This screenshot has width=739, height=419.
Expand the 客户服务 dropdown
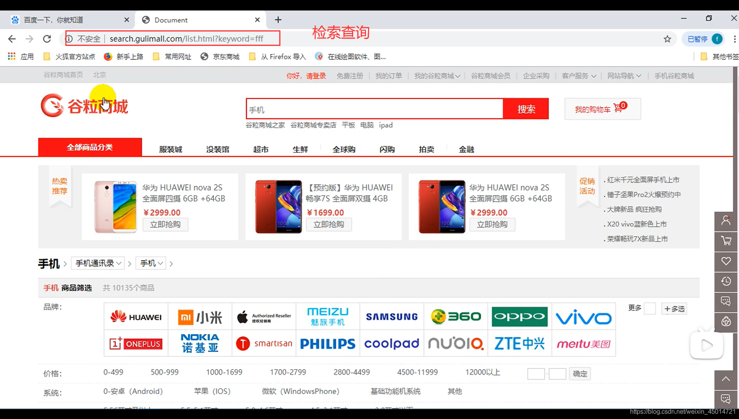tap(579, 76)
